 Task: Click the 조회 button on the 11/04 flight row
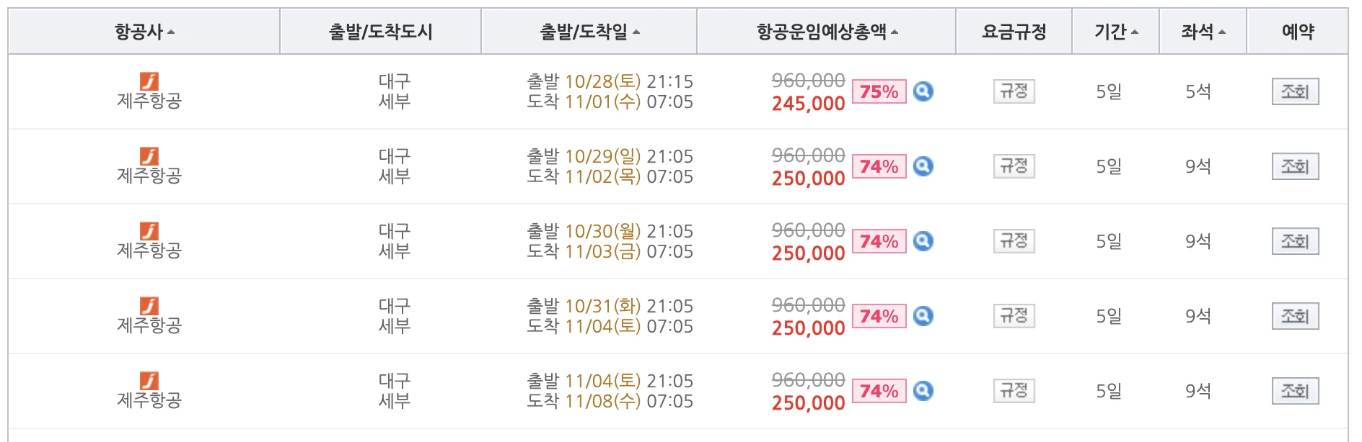click(x=1294, y=391)
